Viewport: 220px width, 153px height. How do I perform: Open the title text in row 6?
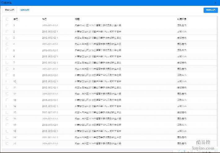98,57
